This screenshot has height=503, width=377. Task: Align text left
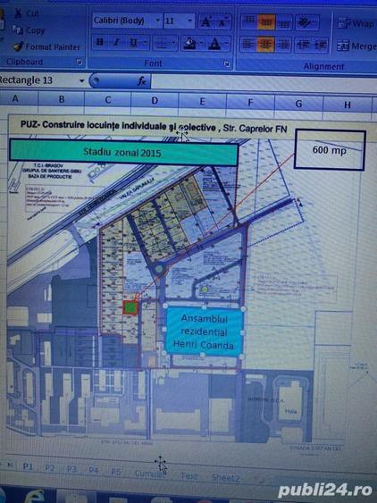pos(248,44)
